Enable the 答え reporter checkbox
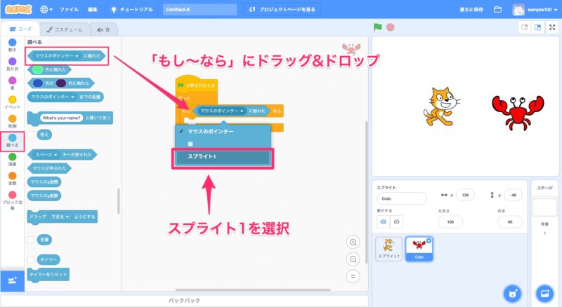This screenshot has height=307, width=562. (x=31, y=134)
